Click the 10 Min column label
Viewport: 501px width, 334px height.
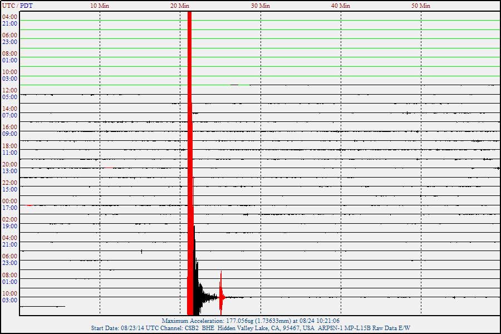click(x=100, y=6)
